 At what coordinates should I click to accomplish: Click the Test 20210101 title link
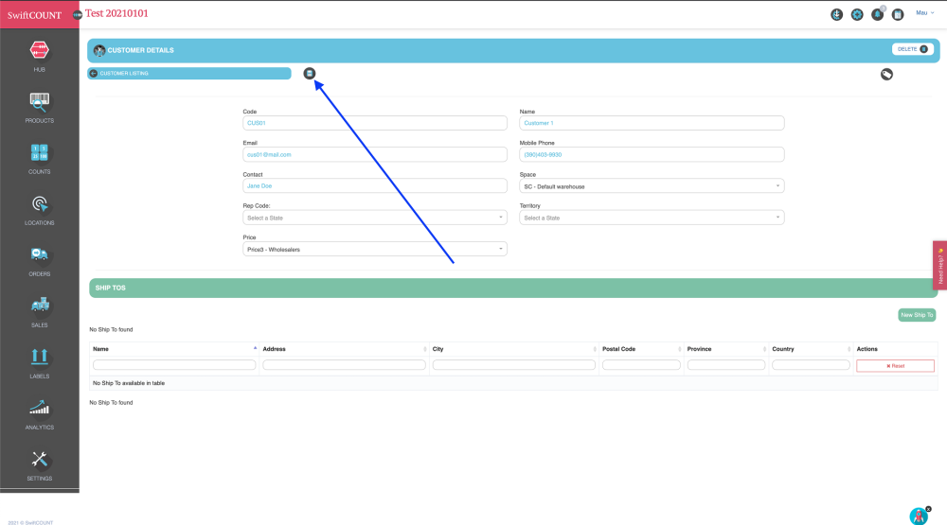[x=116, y=13]
